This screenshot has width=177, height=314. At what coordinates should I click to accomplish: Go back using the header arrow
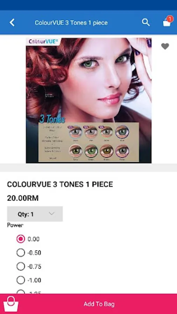[12, 23]
